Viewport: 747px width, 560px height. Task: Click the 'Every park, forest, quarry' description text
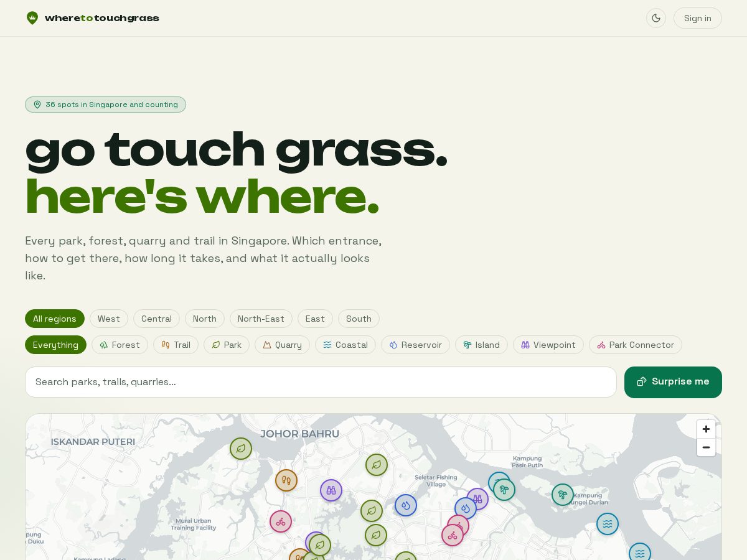coord(203,258)
